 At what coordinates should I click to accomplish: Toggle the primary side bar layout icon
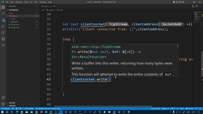click(x=174, y=2)
